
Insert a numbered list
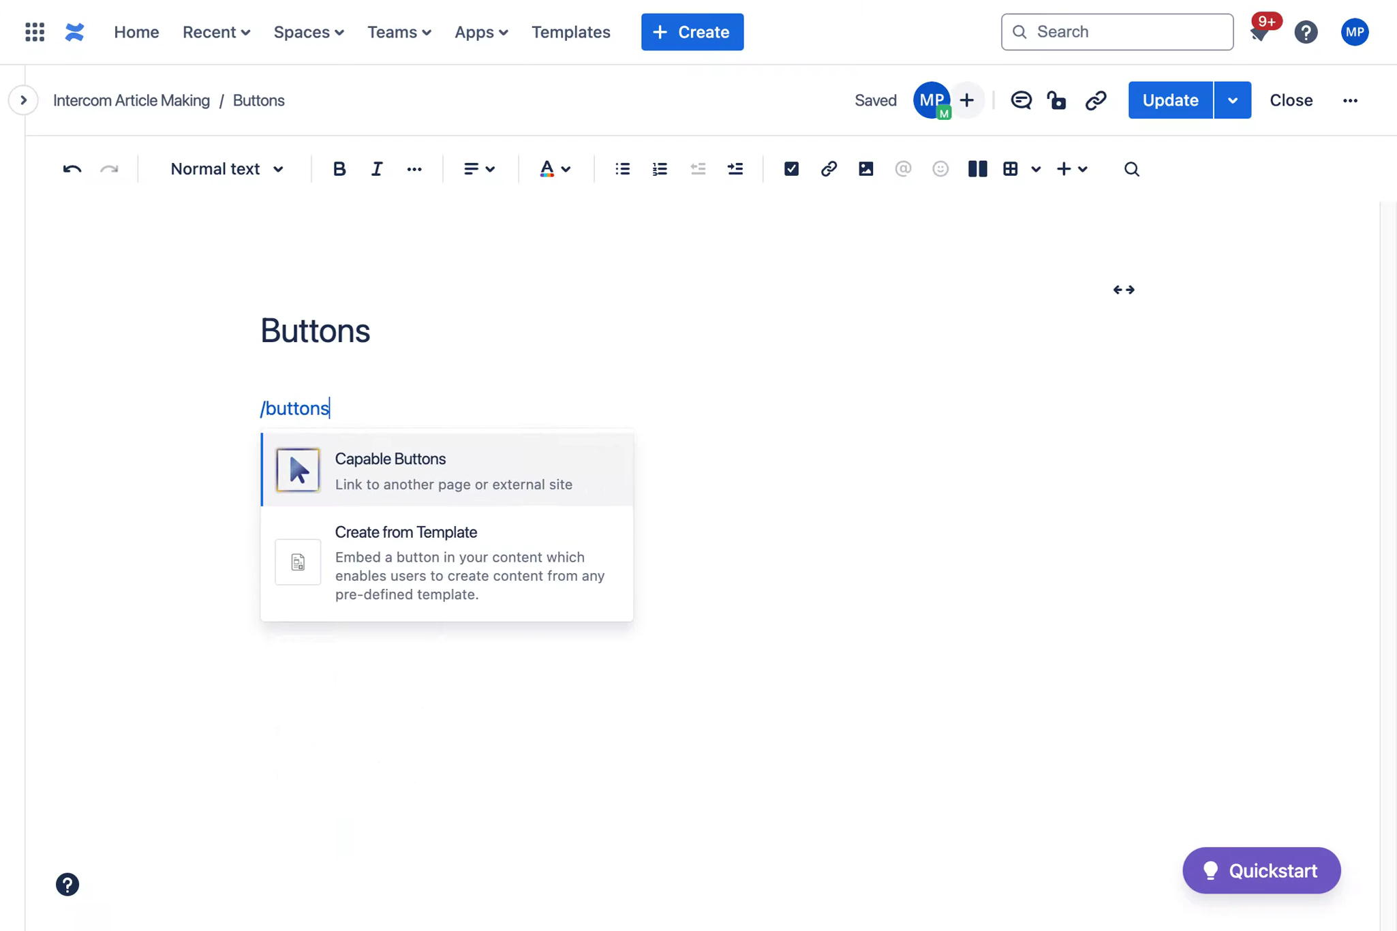pos(660,169)
